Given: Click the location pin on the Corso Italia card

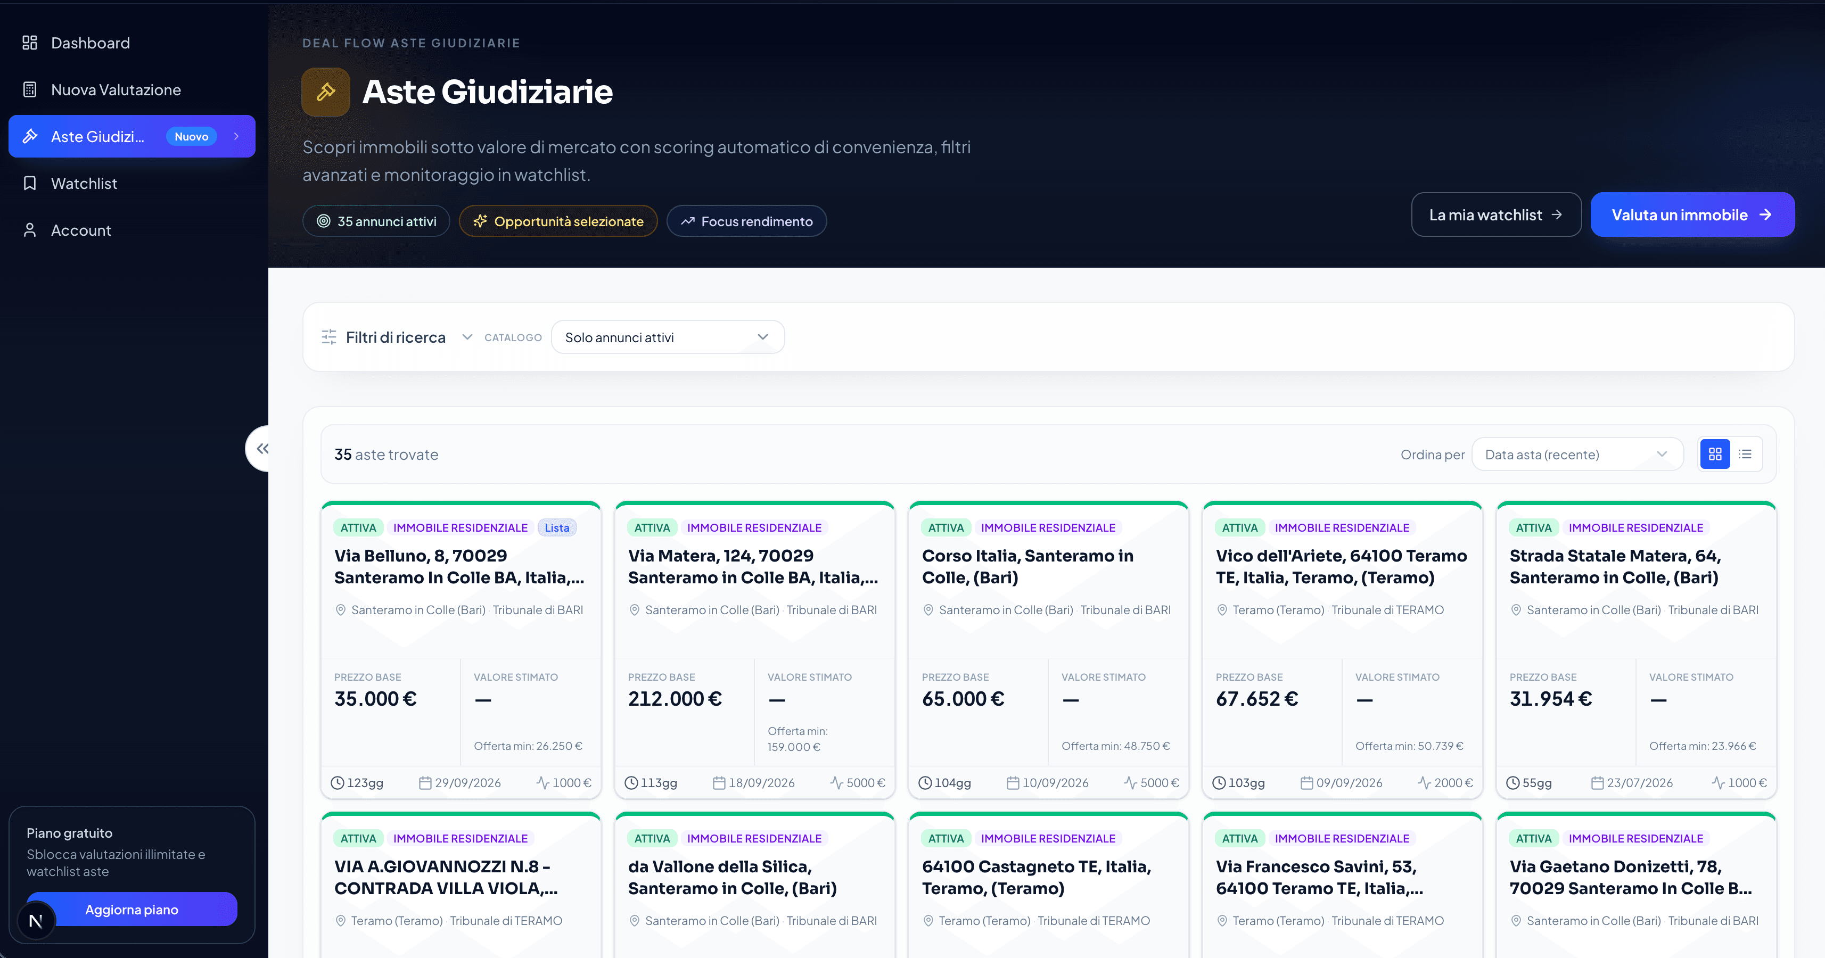Looking at the screenshot, I should (928, 610).
